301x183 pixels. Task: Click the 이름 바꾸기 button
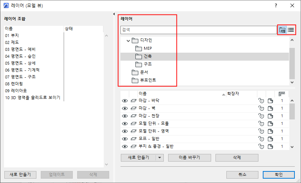tap(190, 158)
